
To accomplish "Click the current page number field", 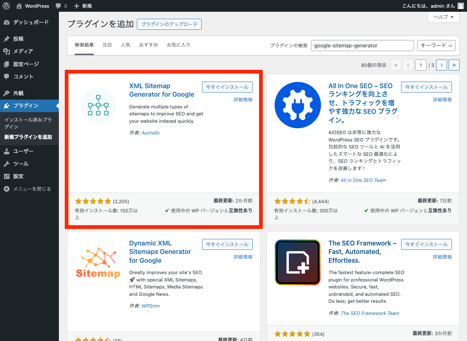I will (421, 65).
